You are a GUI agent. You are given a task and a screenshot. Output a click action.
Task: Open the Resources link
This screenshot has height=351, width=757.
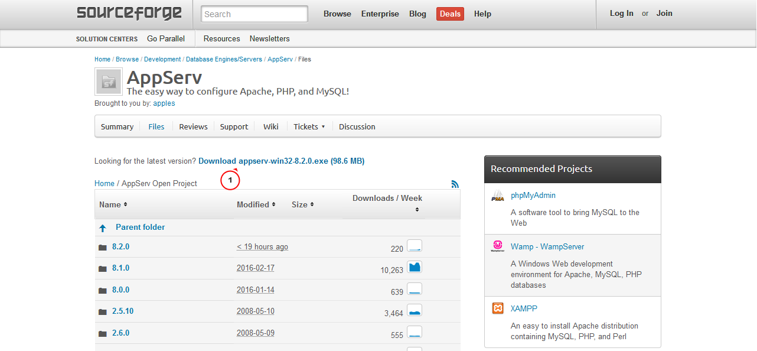click(x=222, y=38)
